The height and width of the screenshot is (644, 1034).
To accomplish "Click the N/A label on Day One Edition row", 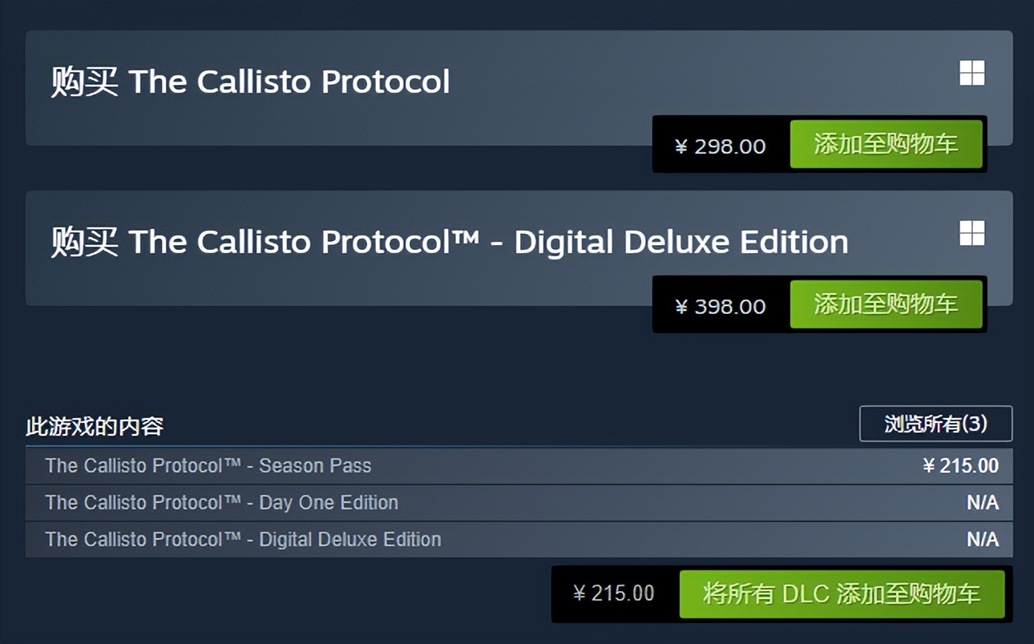I will pyautogui.click(x=982, y=503).
